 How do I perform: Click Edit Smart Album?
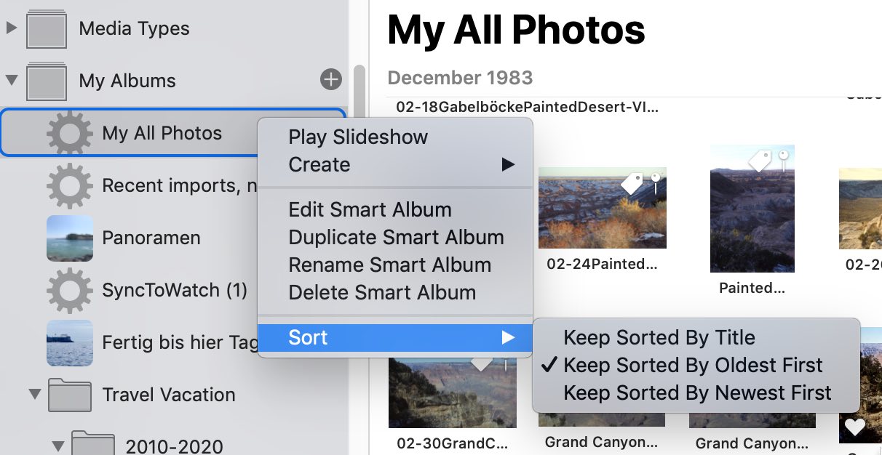pyautogui.click(x=370, y=209)
